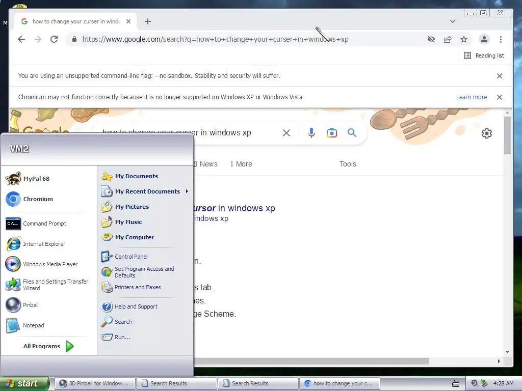Image resolution: width=522 pixels, height=391 pixels.
Task: Expand the More search filters
Action: click(241, 164)
